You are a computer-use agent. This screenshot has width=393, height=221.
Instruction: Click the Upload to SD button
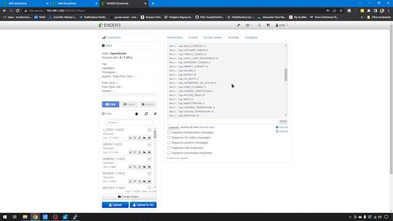[143, 205]
